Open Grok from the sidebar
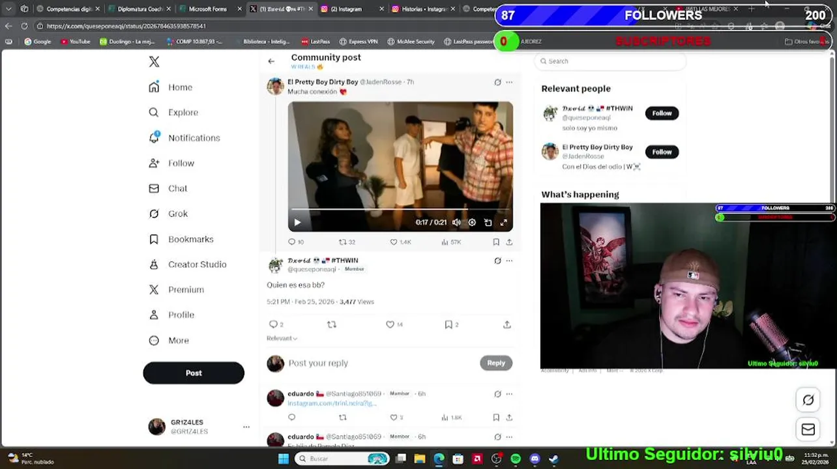The width and height of the screenshot is (837, 469). [x=168, y=214]
